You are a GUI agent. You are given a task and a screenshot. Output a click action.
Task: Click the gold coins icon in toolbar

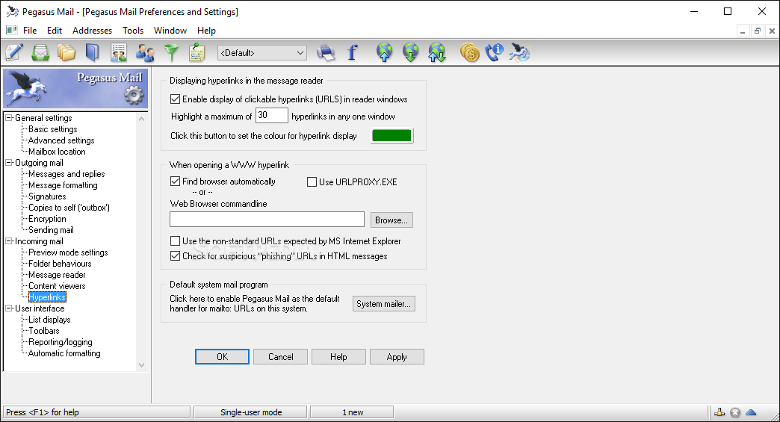[x=470, y=52]
